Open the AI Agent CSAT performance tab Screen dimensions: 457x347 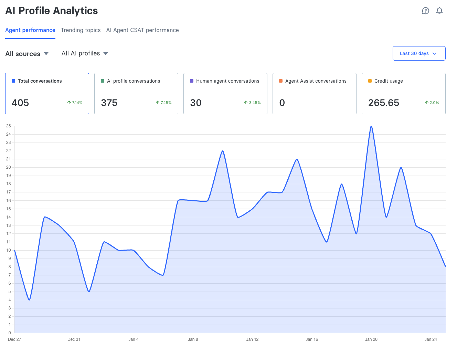142,30
